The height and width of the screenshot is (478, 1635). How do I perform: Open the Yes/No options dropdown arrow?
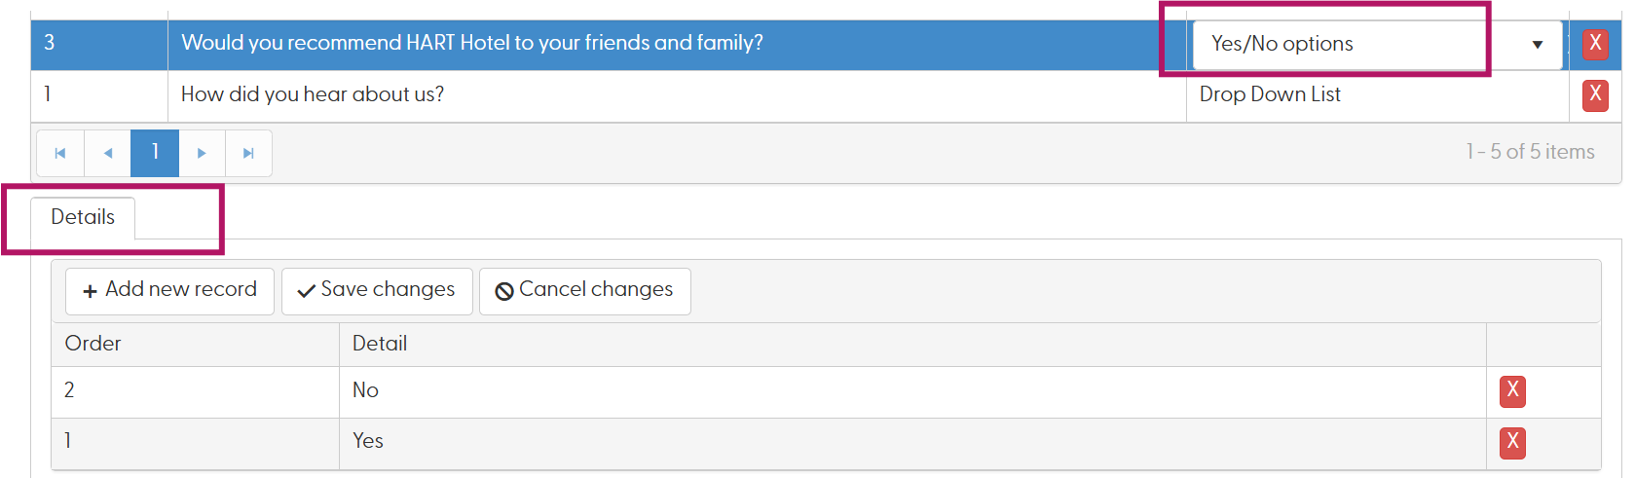[1537, 45]
